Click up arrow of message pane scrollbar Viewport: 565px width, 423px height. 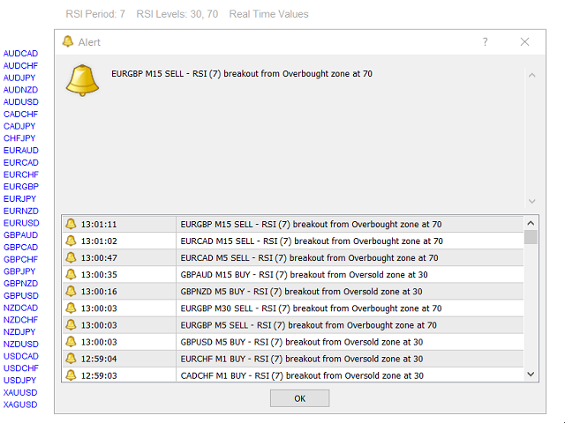pos(531,75)
